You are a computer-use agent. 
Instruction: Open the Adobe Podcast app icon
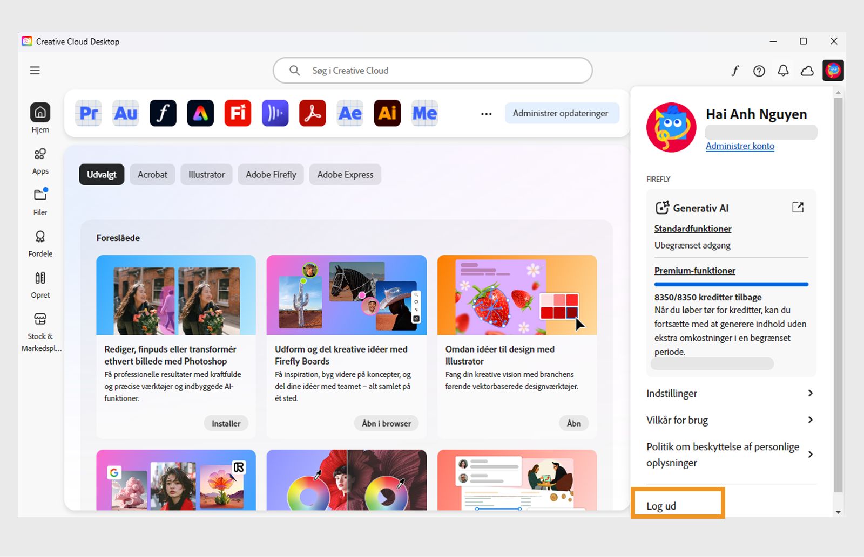275,113
